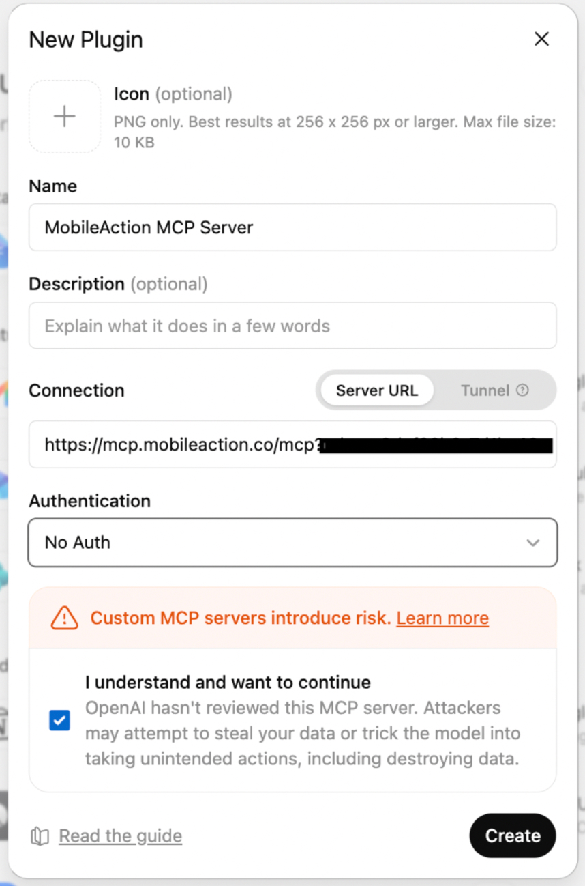The image size is (585, 886).
Task: Switch to the Tunnel connection tab
Action: tap(494, 390)
